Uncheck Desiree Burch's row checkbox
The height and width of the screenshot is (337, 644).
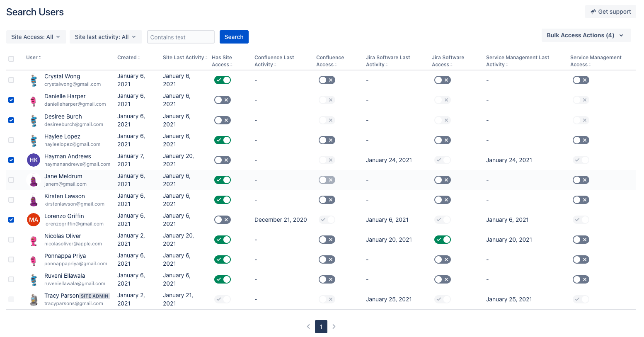pos(11,120)
